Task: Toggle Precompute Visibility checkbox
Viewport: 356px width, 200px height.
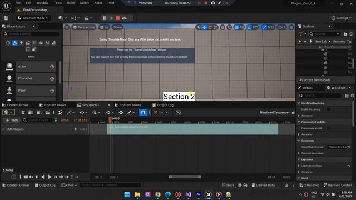Action: (329, 128)
